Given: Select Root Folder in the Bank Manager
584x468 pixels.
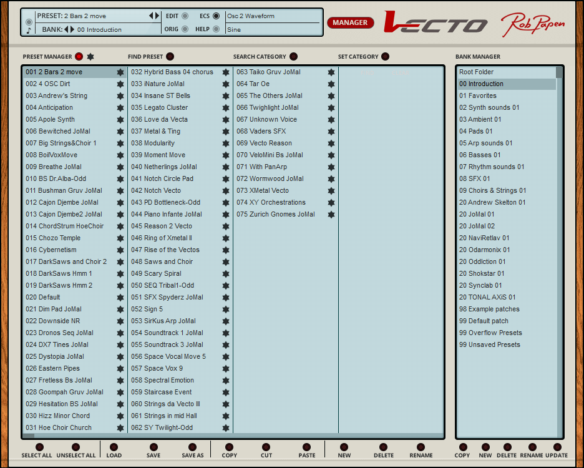Looking at the screenshot, I should [x=493, y=72].
